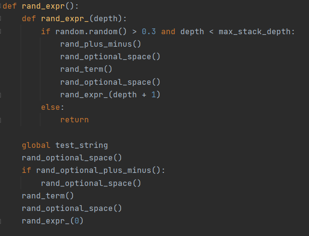Viewport: 309px width, 236px height.
Task: Click fold-end marker beside rand_expr_(depth + 1)
Action: 1,95
